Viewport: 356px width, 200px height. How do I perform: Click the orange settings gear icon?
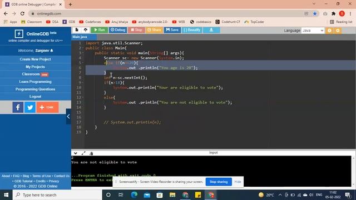[338, 31]
